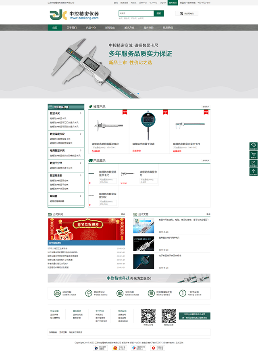Expand the 编码器 category chevron

(x=80, y=196)
